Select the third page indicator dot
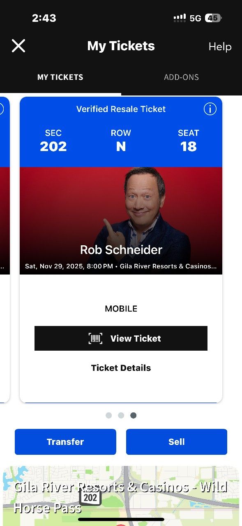This screenshot has width=242, height=526. click(x=133, y=415)
